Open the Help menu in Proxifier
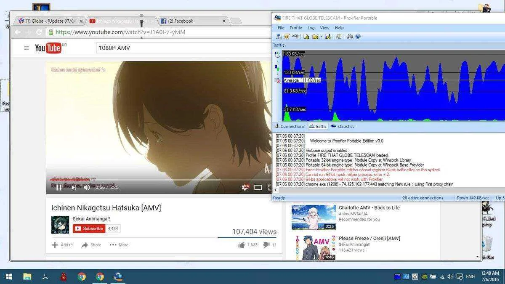This screenshot has height=284, width=505. 339,28
